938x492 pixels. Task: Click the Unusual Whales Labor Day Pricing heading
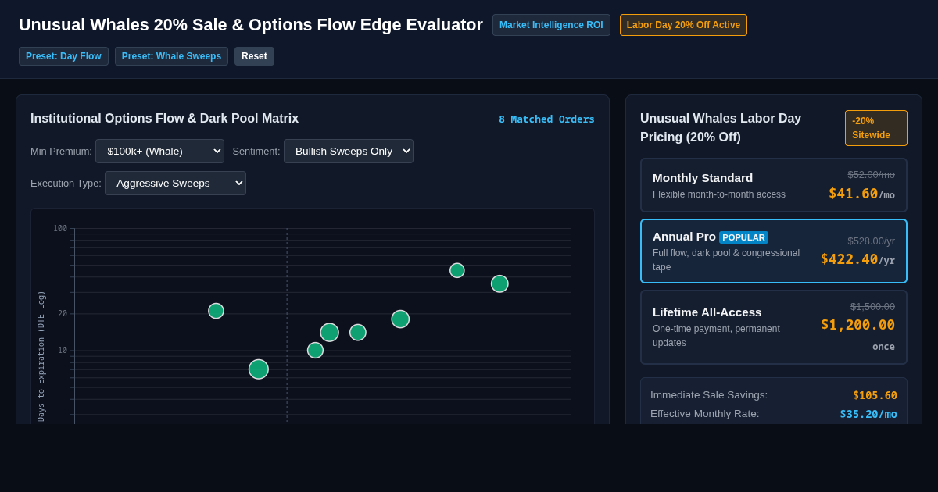tap(721, 128)
